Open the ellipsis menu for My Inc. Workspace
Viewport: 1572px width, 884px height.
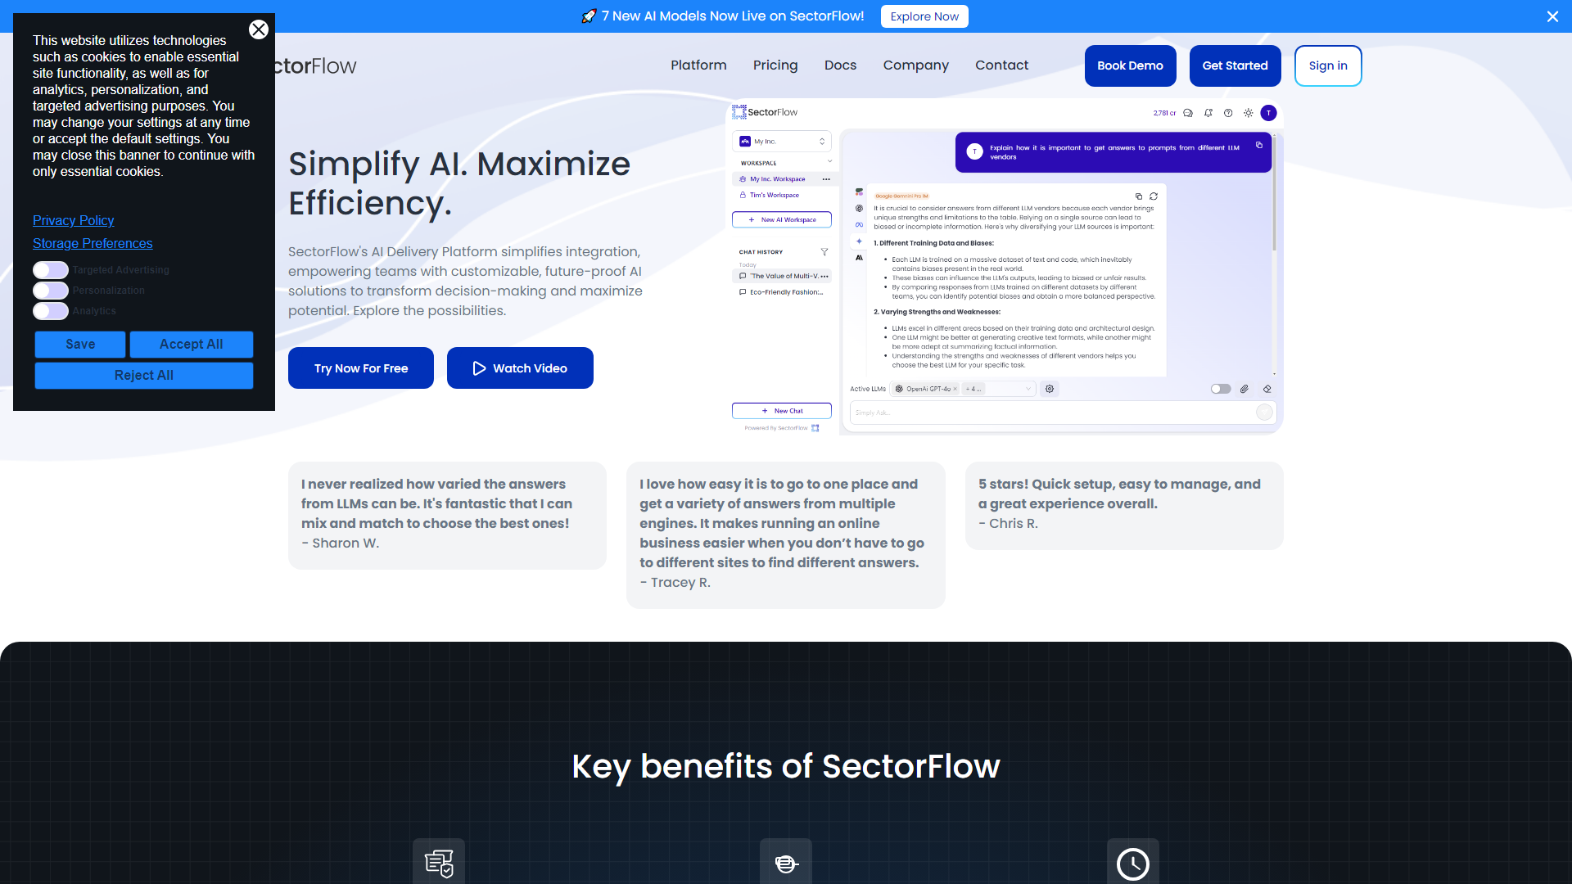(x=826, y=179)
